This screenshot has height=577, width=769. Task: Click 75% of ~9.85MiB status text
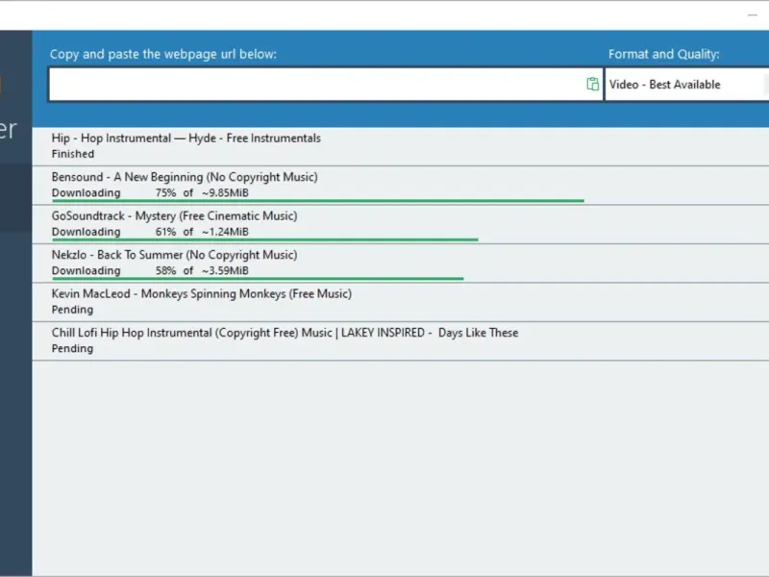click(202, 193)
